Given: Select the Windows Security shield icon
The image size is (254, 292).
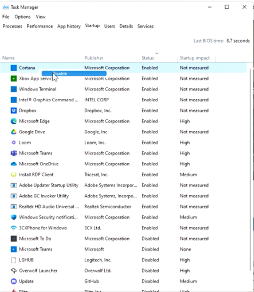Looking at the screenshot, I should tap(14, 217).
